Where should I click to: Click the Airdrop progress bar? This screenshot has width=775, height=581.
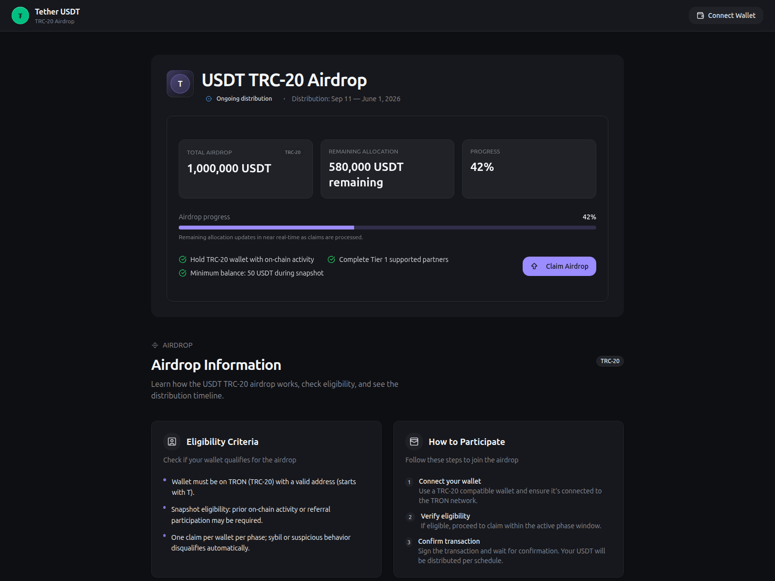coord(387,228)
